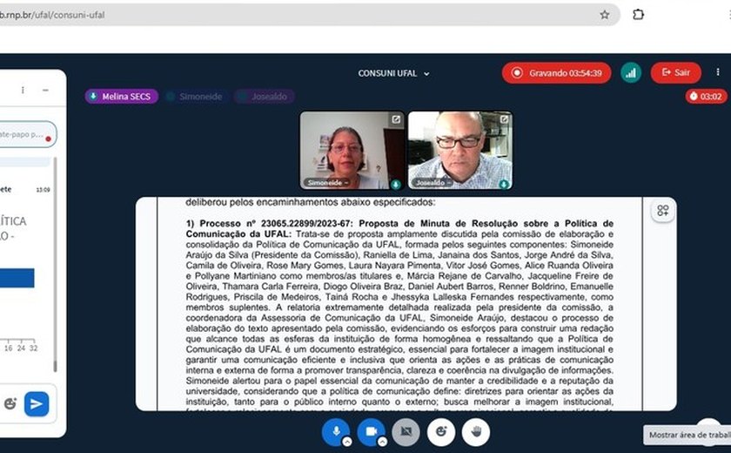731x453 pixels.
Task: Mute the microphone button
Action: click(336, 431)
